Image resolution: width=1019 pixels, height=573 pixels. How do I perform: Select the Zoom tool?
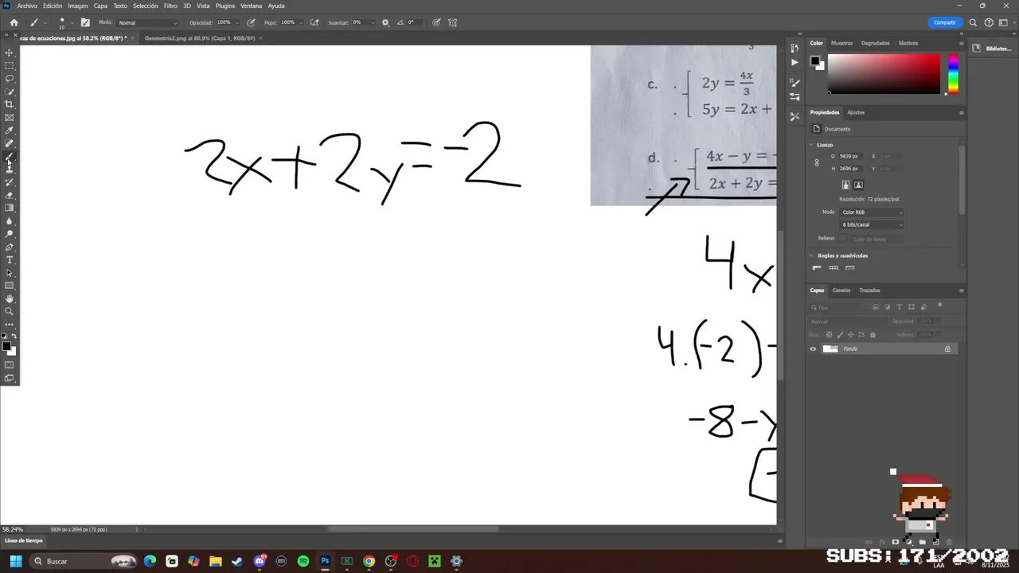(10, 311)
